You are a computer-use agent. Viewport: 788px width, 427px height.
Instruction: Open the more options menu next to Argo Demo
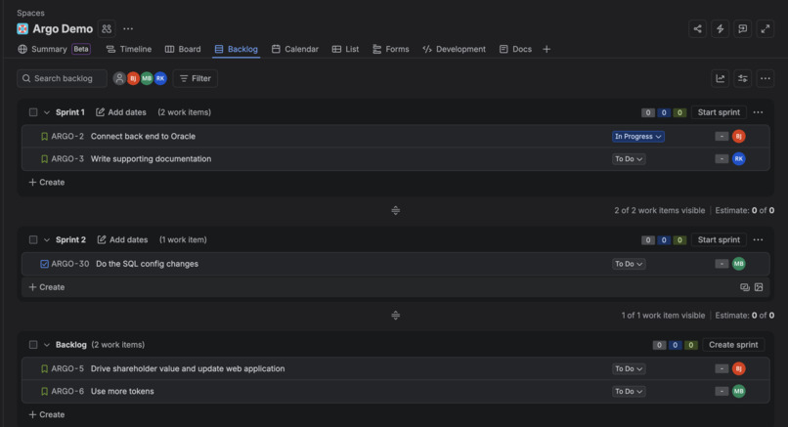[128, 28]
